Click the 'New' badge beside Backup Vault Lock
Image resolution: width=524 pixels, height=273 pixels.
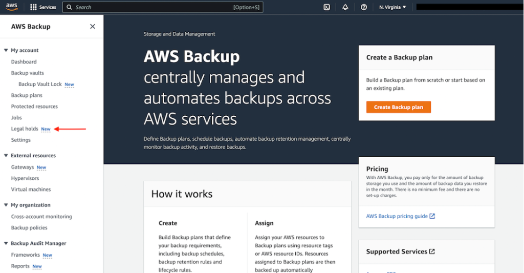(x=69, y=85)
